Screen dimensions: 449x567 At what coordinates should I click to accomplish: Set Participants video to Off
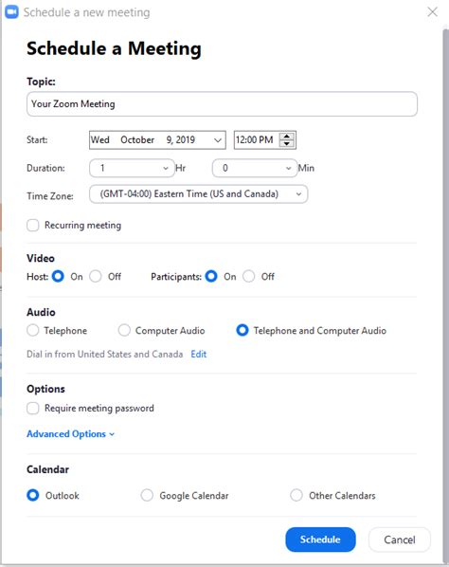pyautogui.click(x=249, y=277)
